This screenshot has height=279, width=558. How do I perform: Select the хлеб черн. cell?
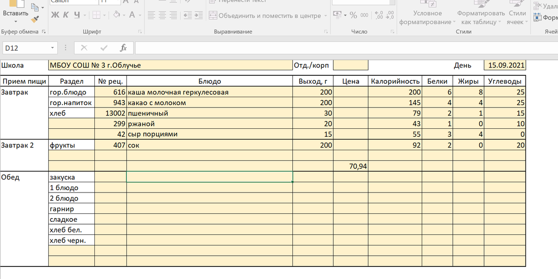tap(72, 240)
